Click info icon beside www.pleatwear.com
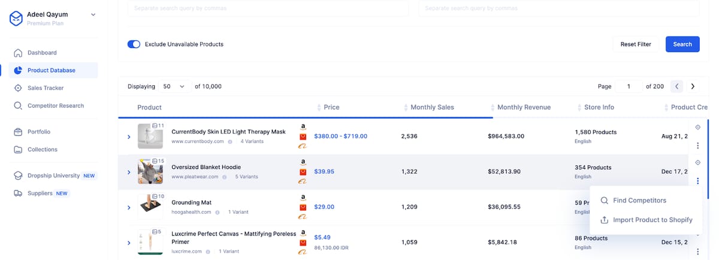 225,177
